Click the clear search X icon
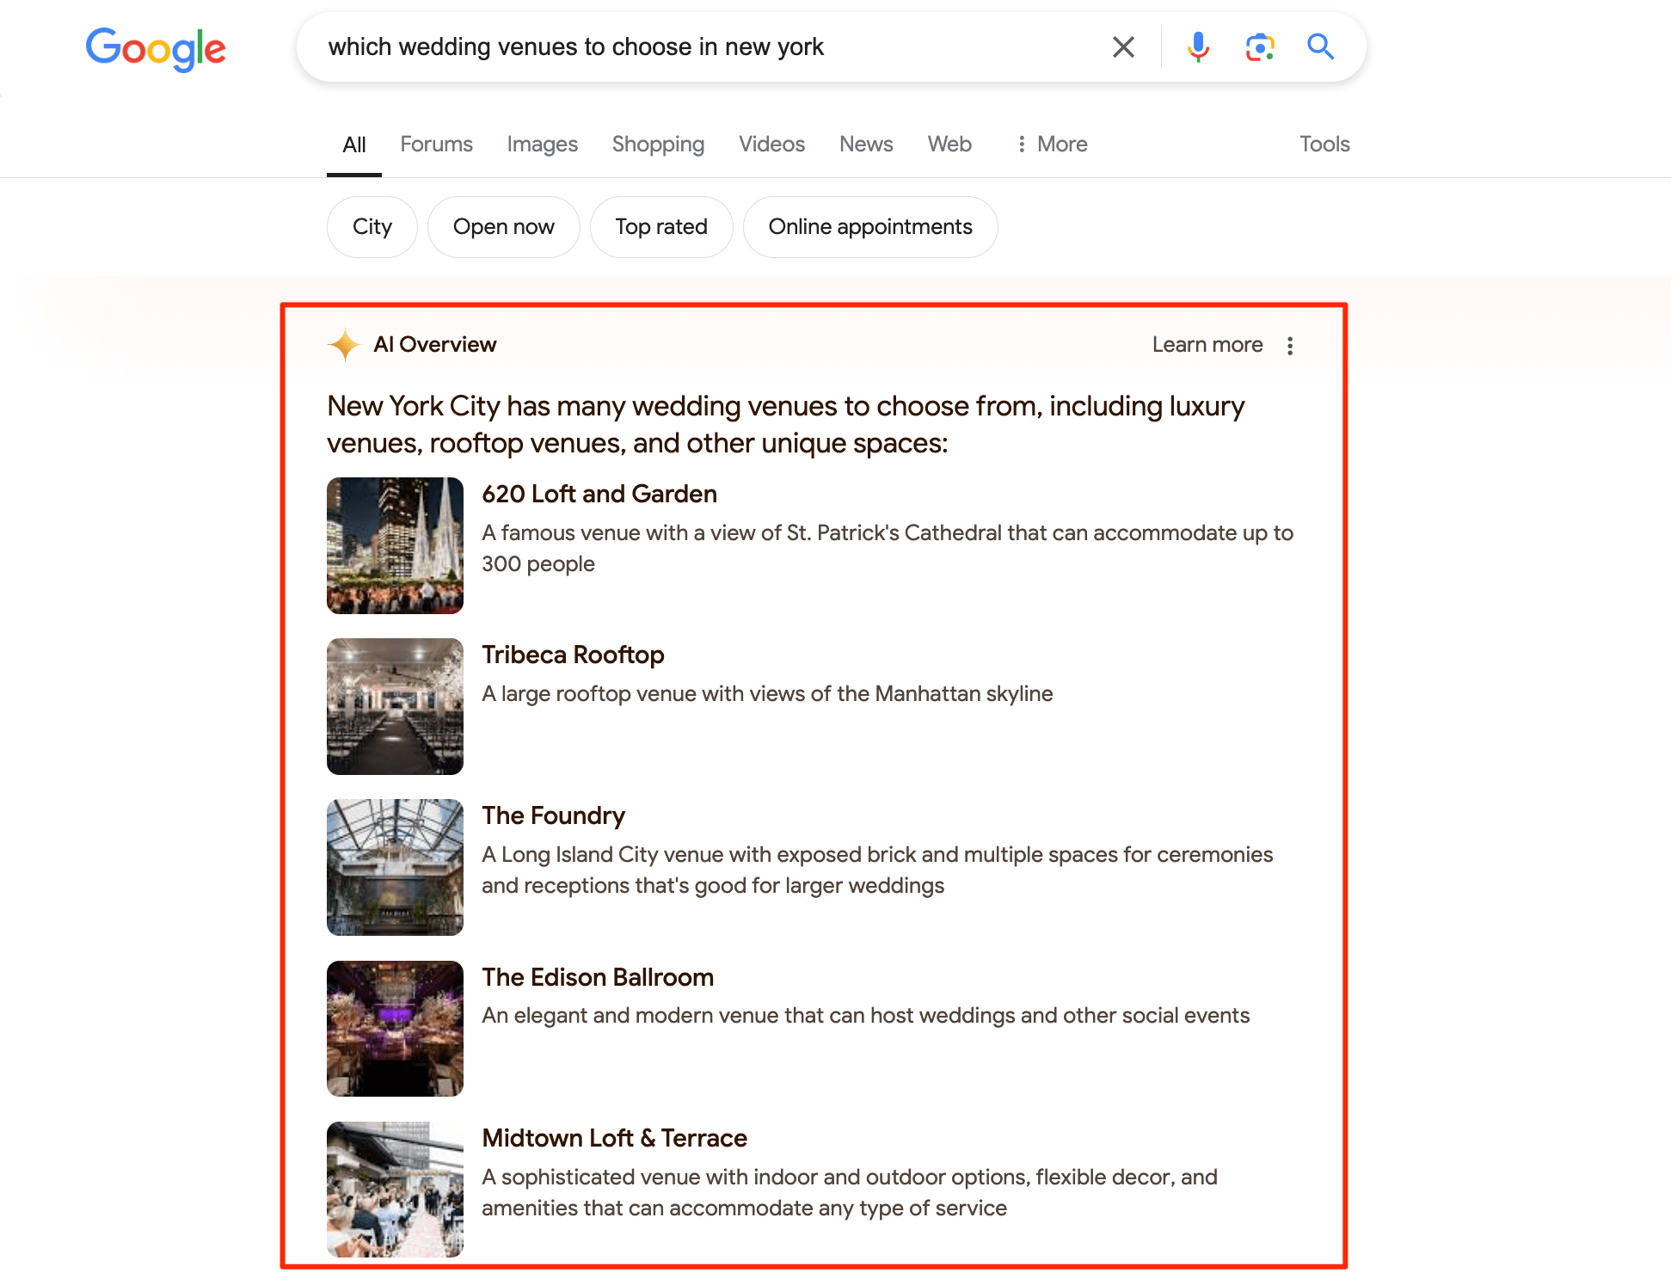The width and height of the screenshot is (1671, 1273). click(x=1123, y=46)
